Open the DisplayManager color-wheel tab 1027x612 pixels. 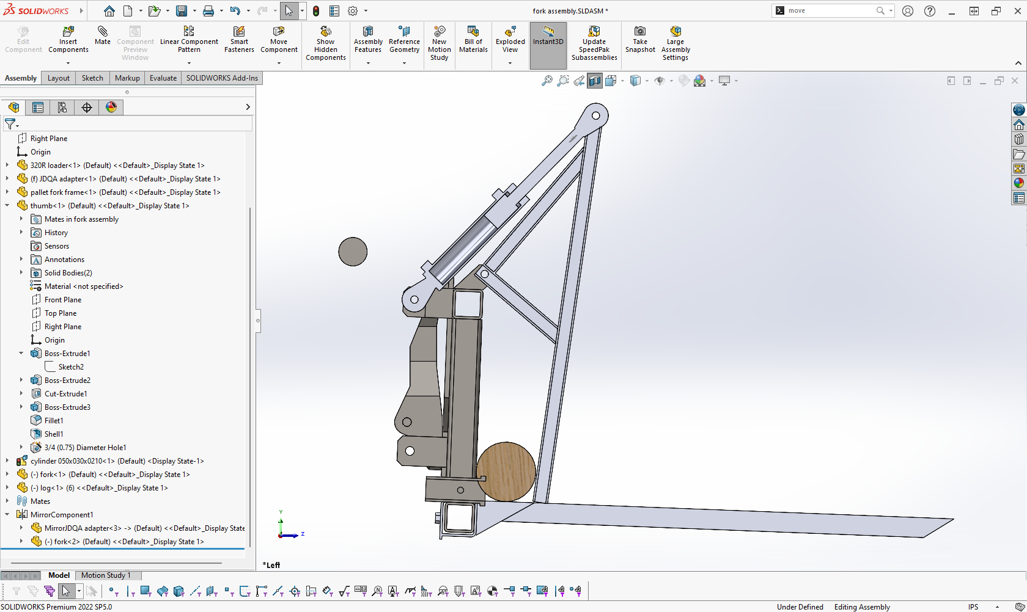tap(111, 107)
